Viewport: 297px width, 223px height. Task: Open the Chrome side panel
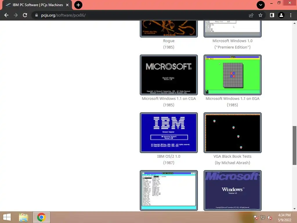click(272, 15)
